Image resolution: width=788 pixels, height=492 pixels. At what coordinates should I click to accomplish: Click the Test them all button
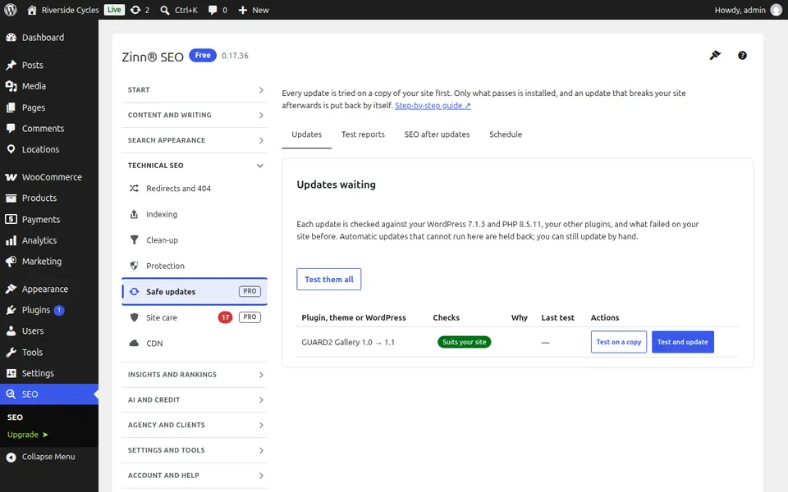tap(328, 279)
